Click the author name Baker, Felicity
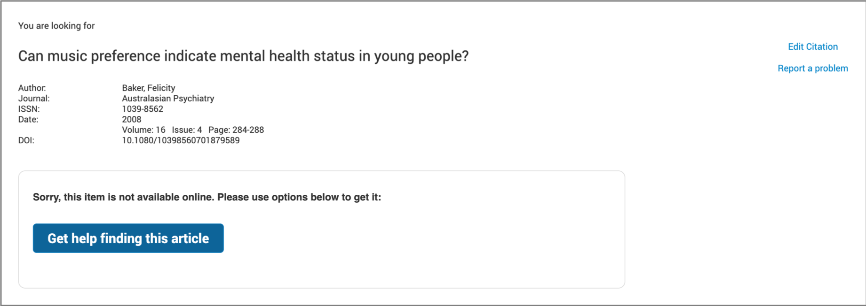866x306 pixels. tap(148, 88)
